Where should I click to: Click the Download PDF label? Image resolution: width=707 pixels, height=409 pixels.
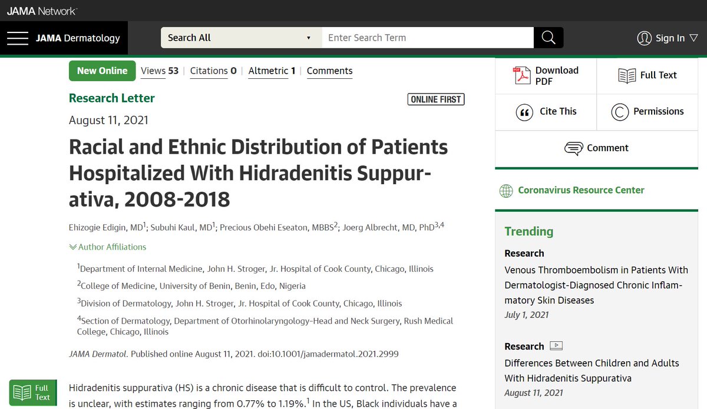coord(557,75)
